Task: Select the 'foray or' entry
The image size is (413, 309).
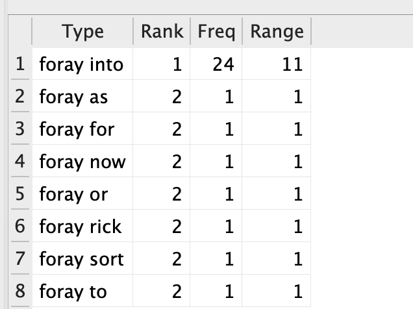Action: coord(73,194)
